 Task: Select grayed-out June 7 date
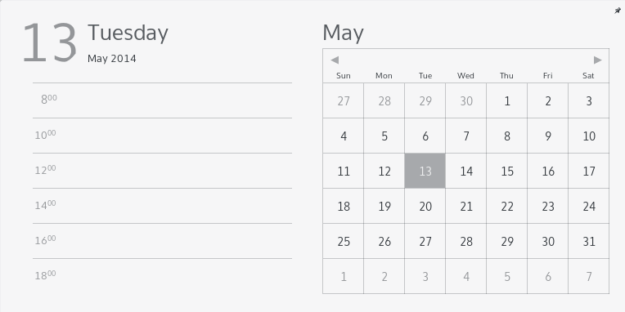[x=589, y=276]
